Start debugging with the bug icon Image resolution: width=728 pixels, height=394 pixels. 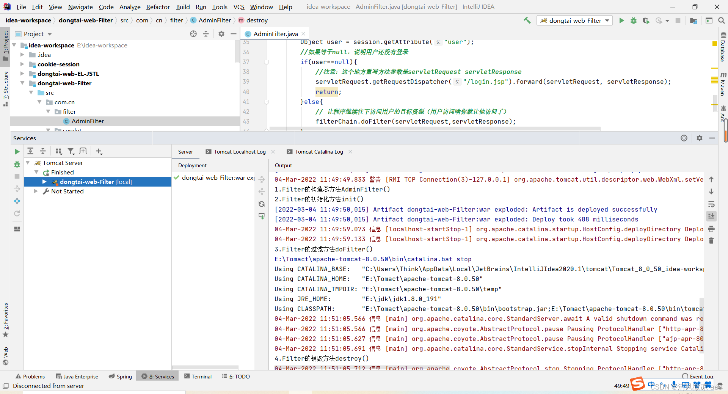point(634,20)
